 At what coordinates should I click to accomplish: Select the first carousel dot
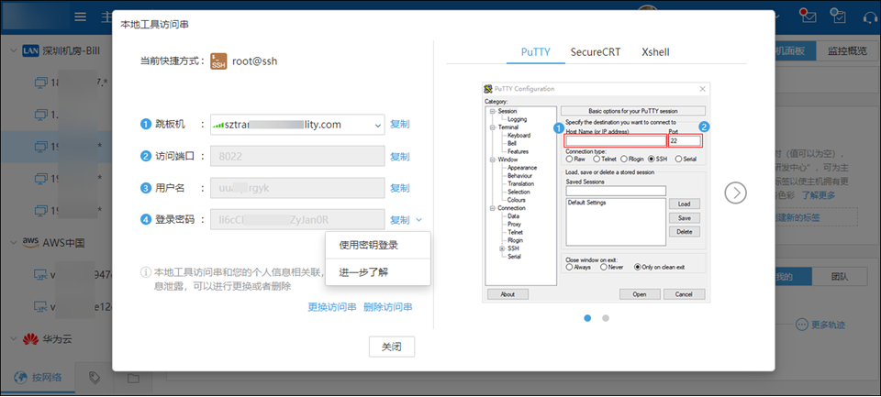click(x=587, y=318)
